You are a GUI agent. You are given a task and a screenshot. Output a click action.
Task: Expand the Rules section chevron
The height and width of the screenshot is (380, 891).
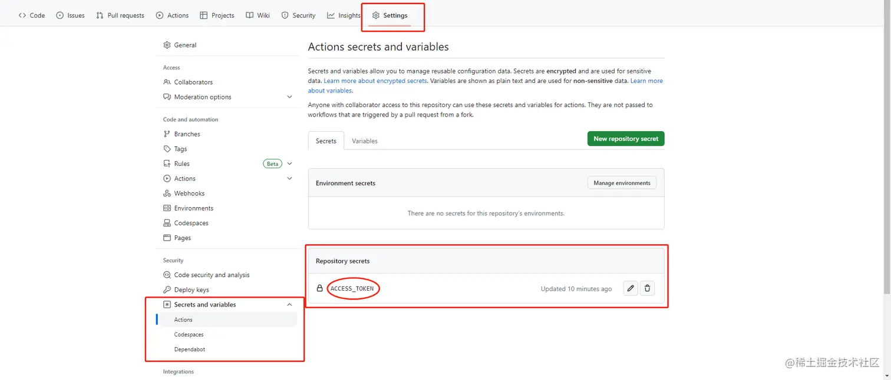pyautogui.click(x=289, y=164)
